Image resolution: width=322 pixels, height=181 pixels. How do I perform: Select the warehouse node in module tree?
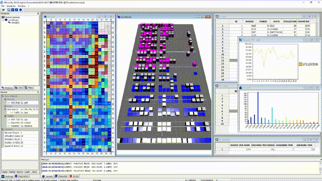(x=14, y=20)
